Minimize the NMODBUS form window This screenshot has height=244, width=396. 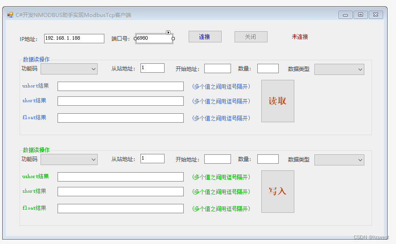click(346, 15)
